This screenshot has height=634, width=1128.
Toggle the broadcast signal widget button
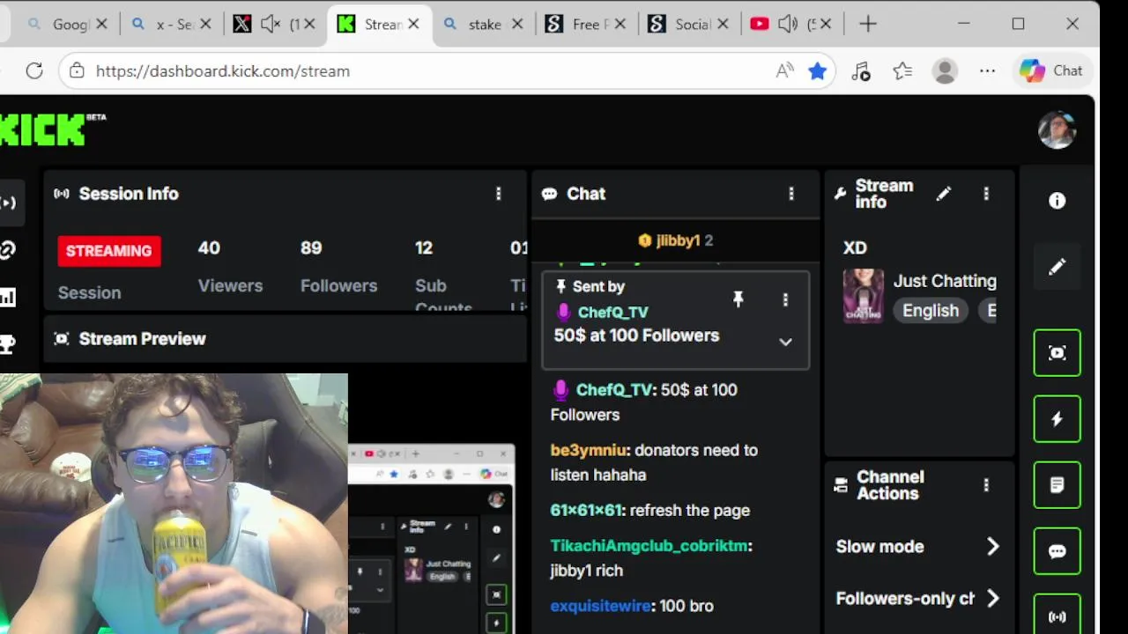(x=1057, y=617)
